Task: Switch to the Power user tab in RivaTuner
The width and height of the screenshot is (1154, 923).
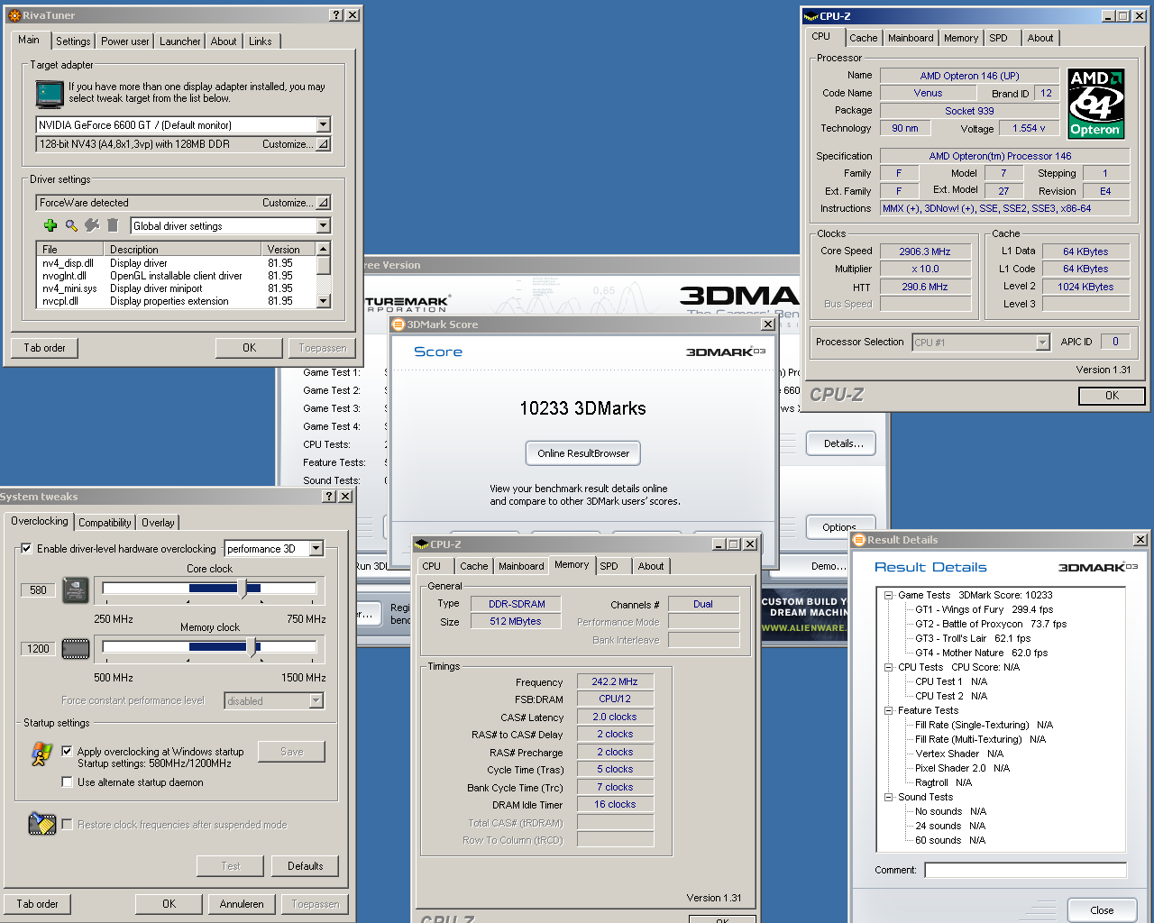Action: coord(124,41)
